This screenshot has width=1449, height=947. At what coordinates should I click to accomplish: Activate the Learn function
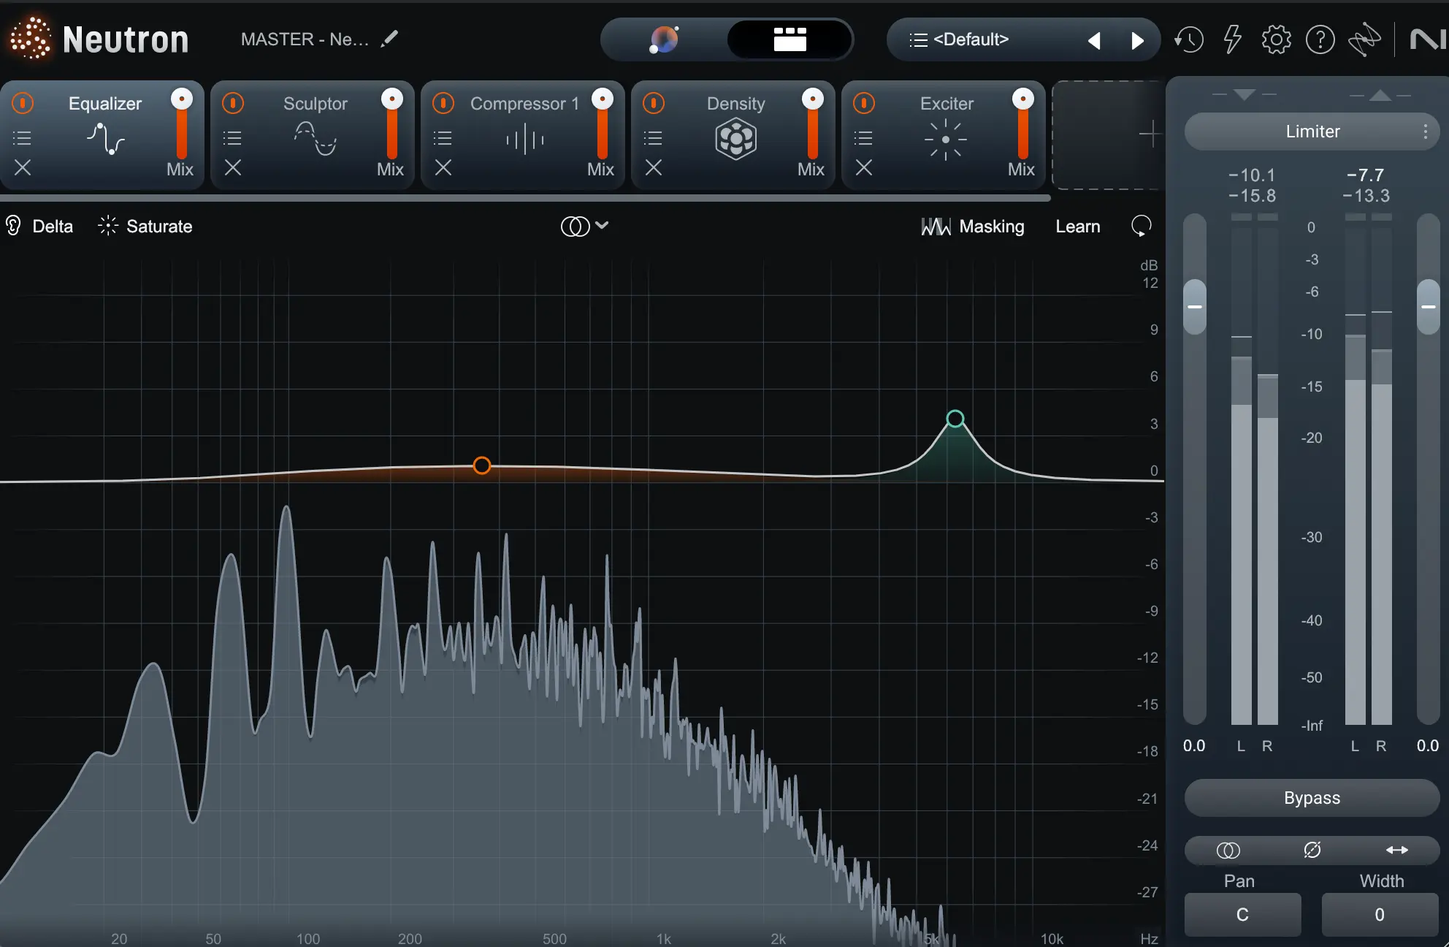(1077, 226)
